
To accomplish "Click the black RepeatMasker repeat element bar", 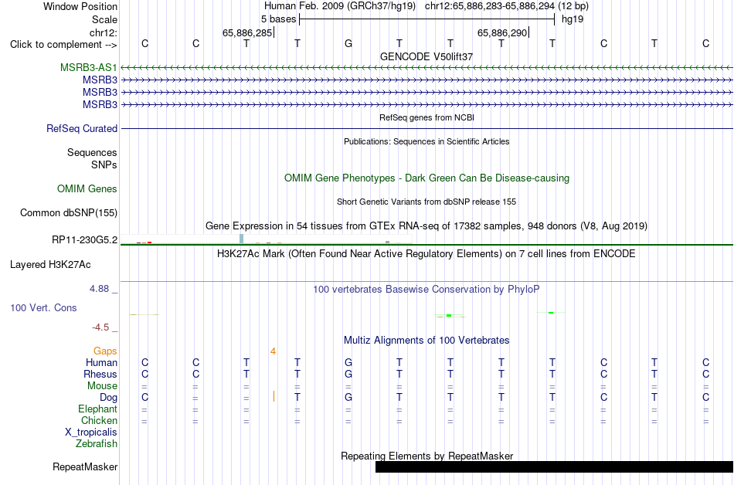I will pyautogui.click(x=554, y=466).
